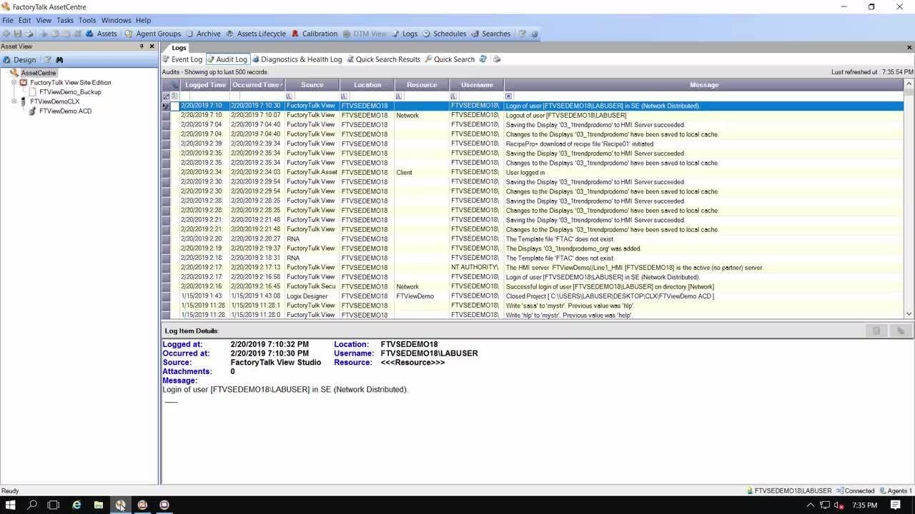Image resolution: width=915 pixels, height=514 pixels.
Task: Open the Diagnostics & Health Log
Action: (297, 59)
